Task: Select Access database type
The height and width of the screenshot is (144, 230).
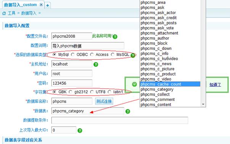Action: [x=92, y=54]
